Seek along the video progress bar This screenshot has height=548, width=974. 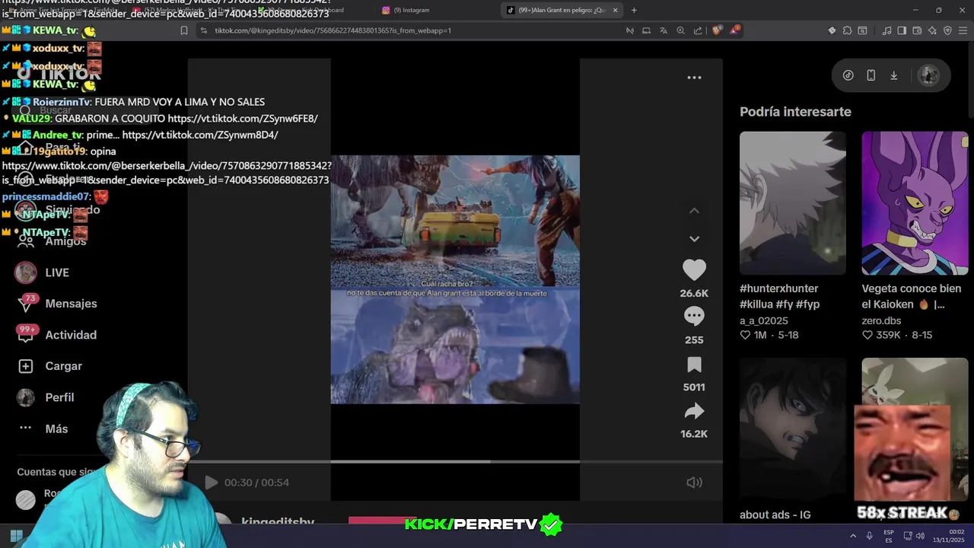tap(455, 461)
